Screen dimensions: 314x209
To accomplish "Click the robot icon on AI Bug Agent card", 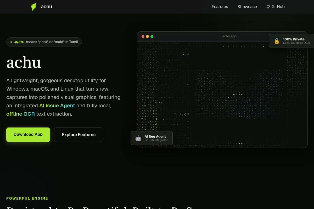I will (x=138, y=138).
